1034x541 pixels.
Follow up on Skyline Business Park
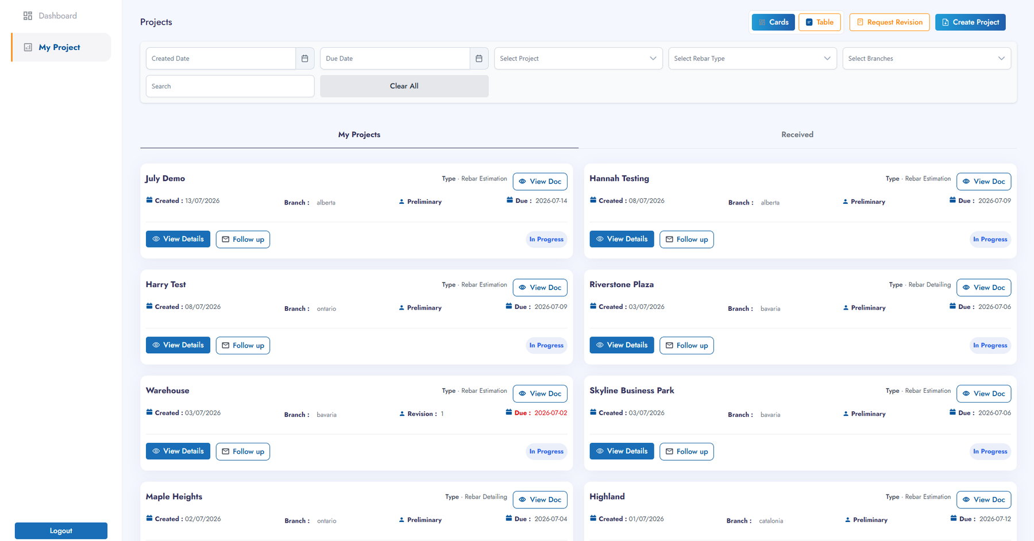[x=686, y=451]
